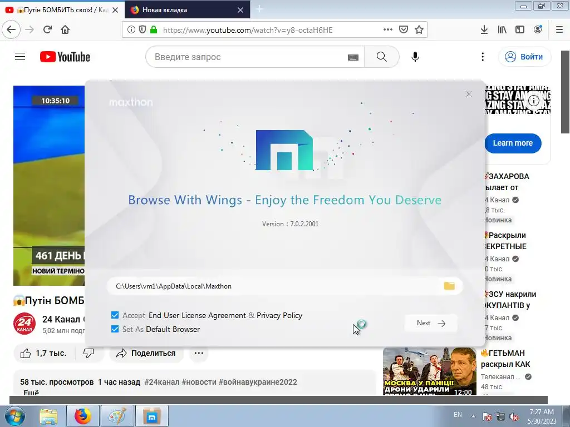The image size is (570, 427).
Task: Open Windows Explorer from taskbar
Action: pos(48,416)
